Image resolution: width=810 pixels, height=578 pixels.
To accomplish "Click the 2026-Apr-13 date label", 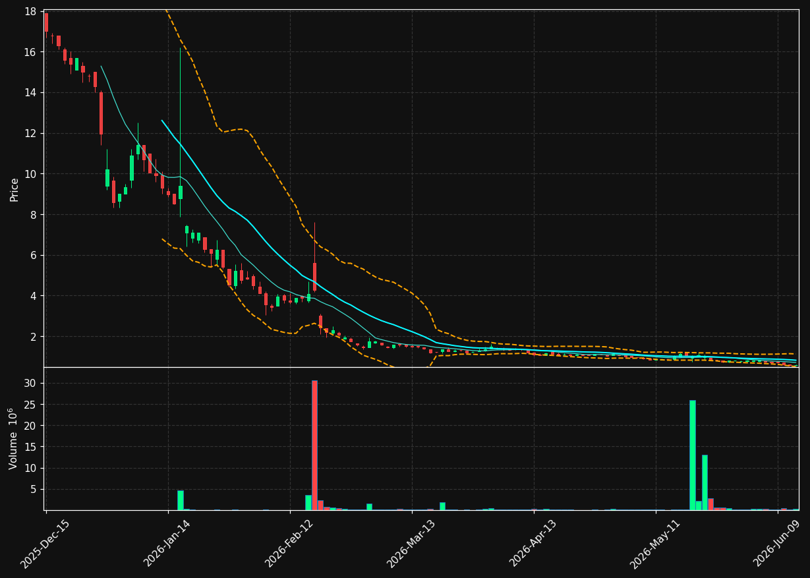I will [x=533, y=544].
